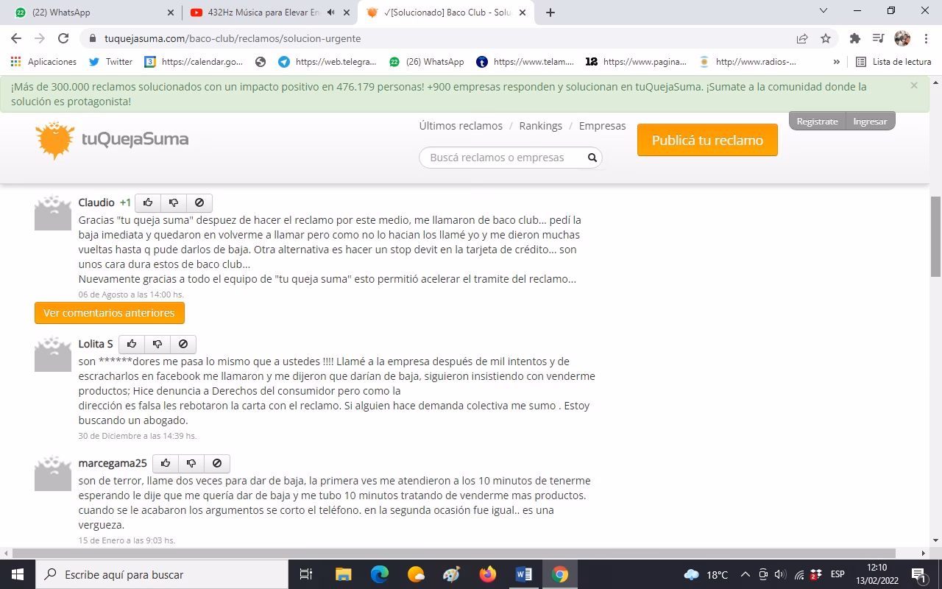
Task: Dismiss the green announcement banner
Action: (914, 85)
